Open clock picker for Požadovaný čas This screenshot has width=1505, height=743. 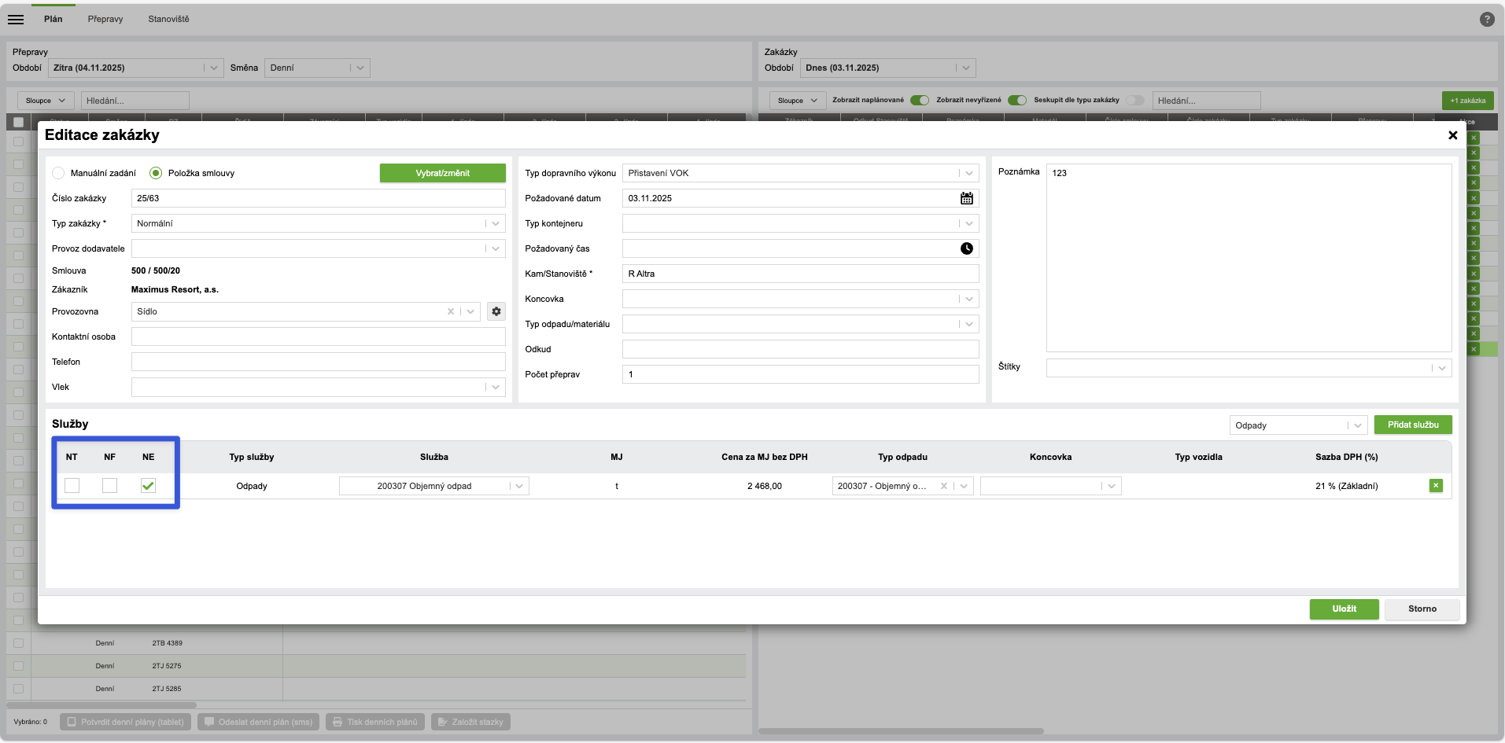(x=967, y=248)
